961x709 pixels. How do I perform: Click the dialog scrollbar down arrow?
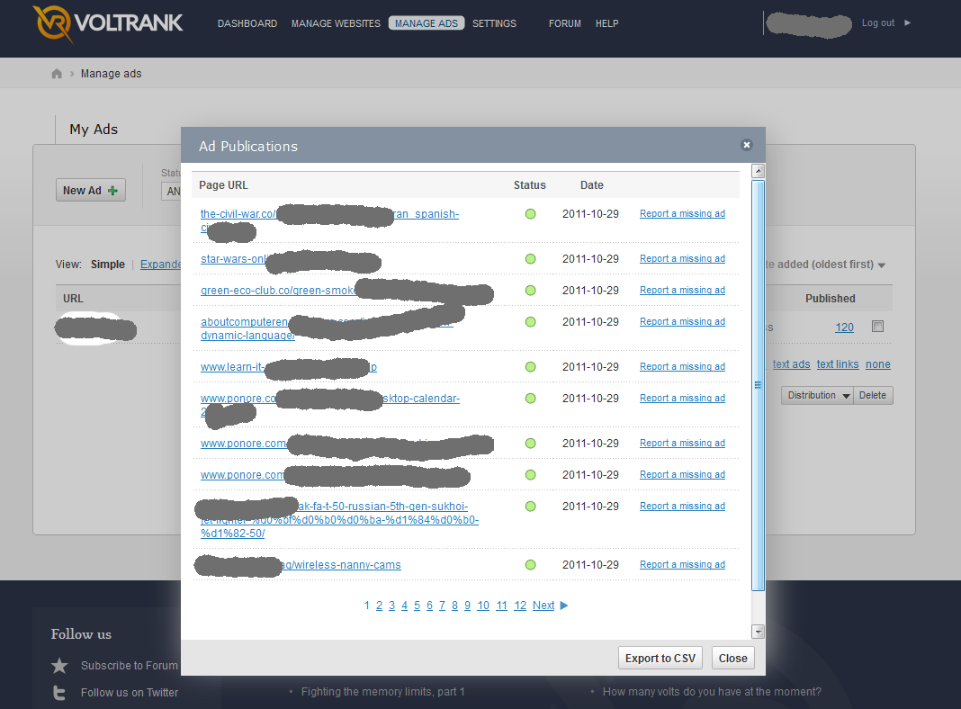point(758,632)
